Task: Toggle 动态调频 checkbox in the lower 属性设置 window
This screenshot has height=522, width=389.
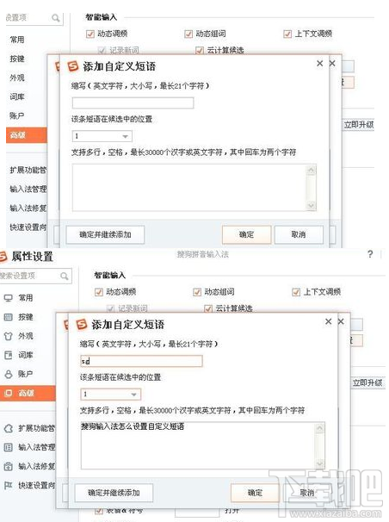Action: point(99,292)
